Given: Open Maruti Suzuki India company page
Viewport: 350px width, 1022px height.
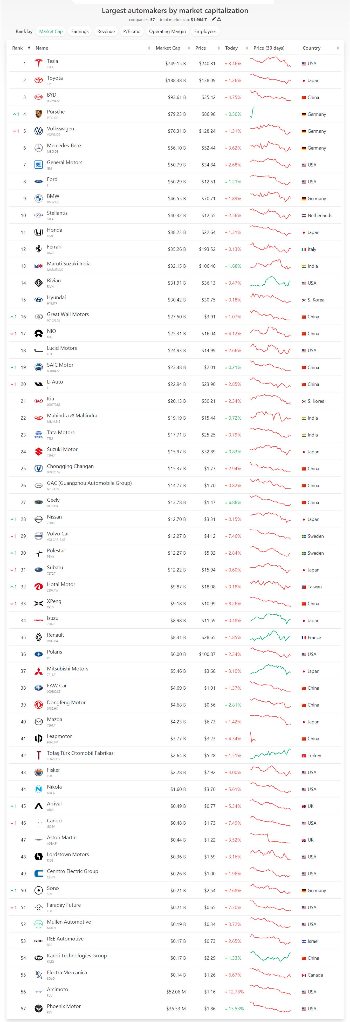Looking at the screenshot, I should [x=68, y=264].
